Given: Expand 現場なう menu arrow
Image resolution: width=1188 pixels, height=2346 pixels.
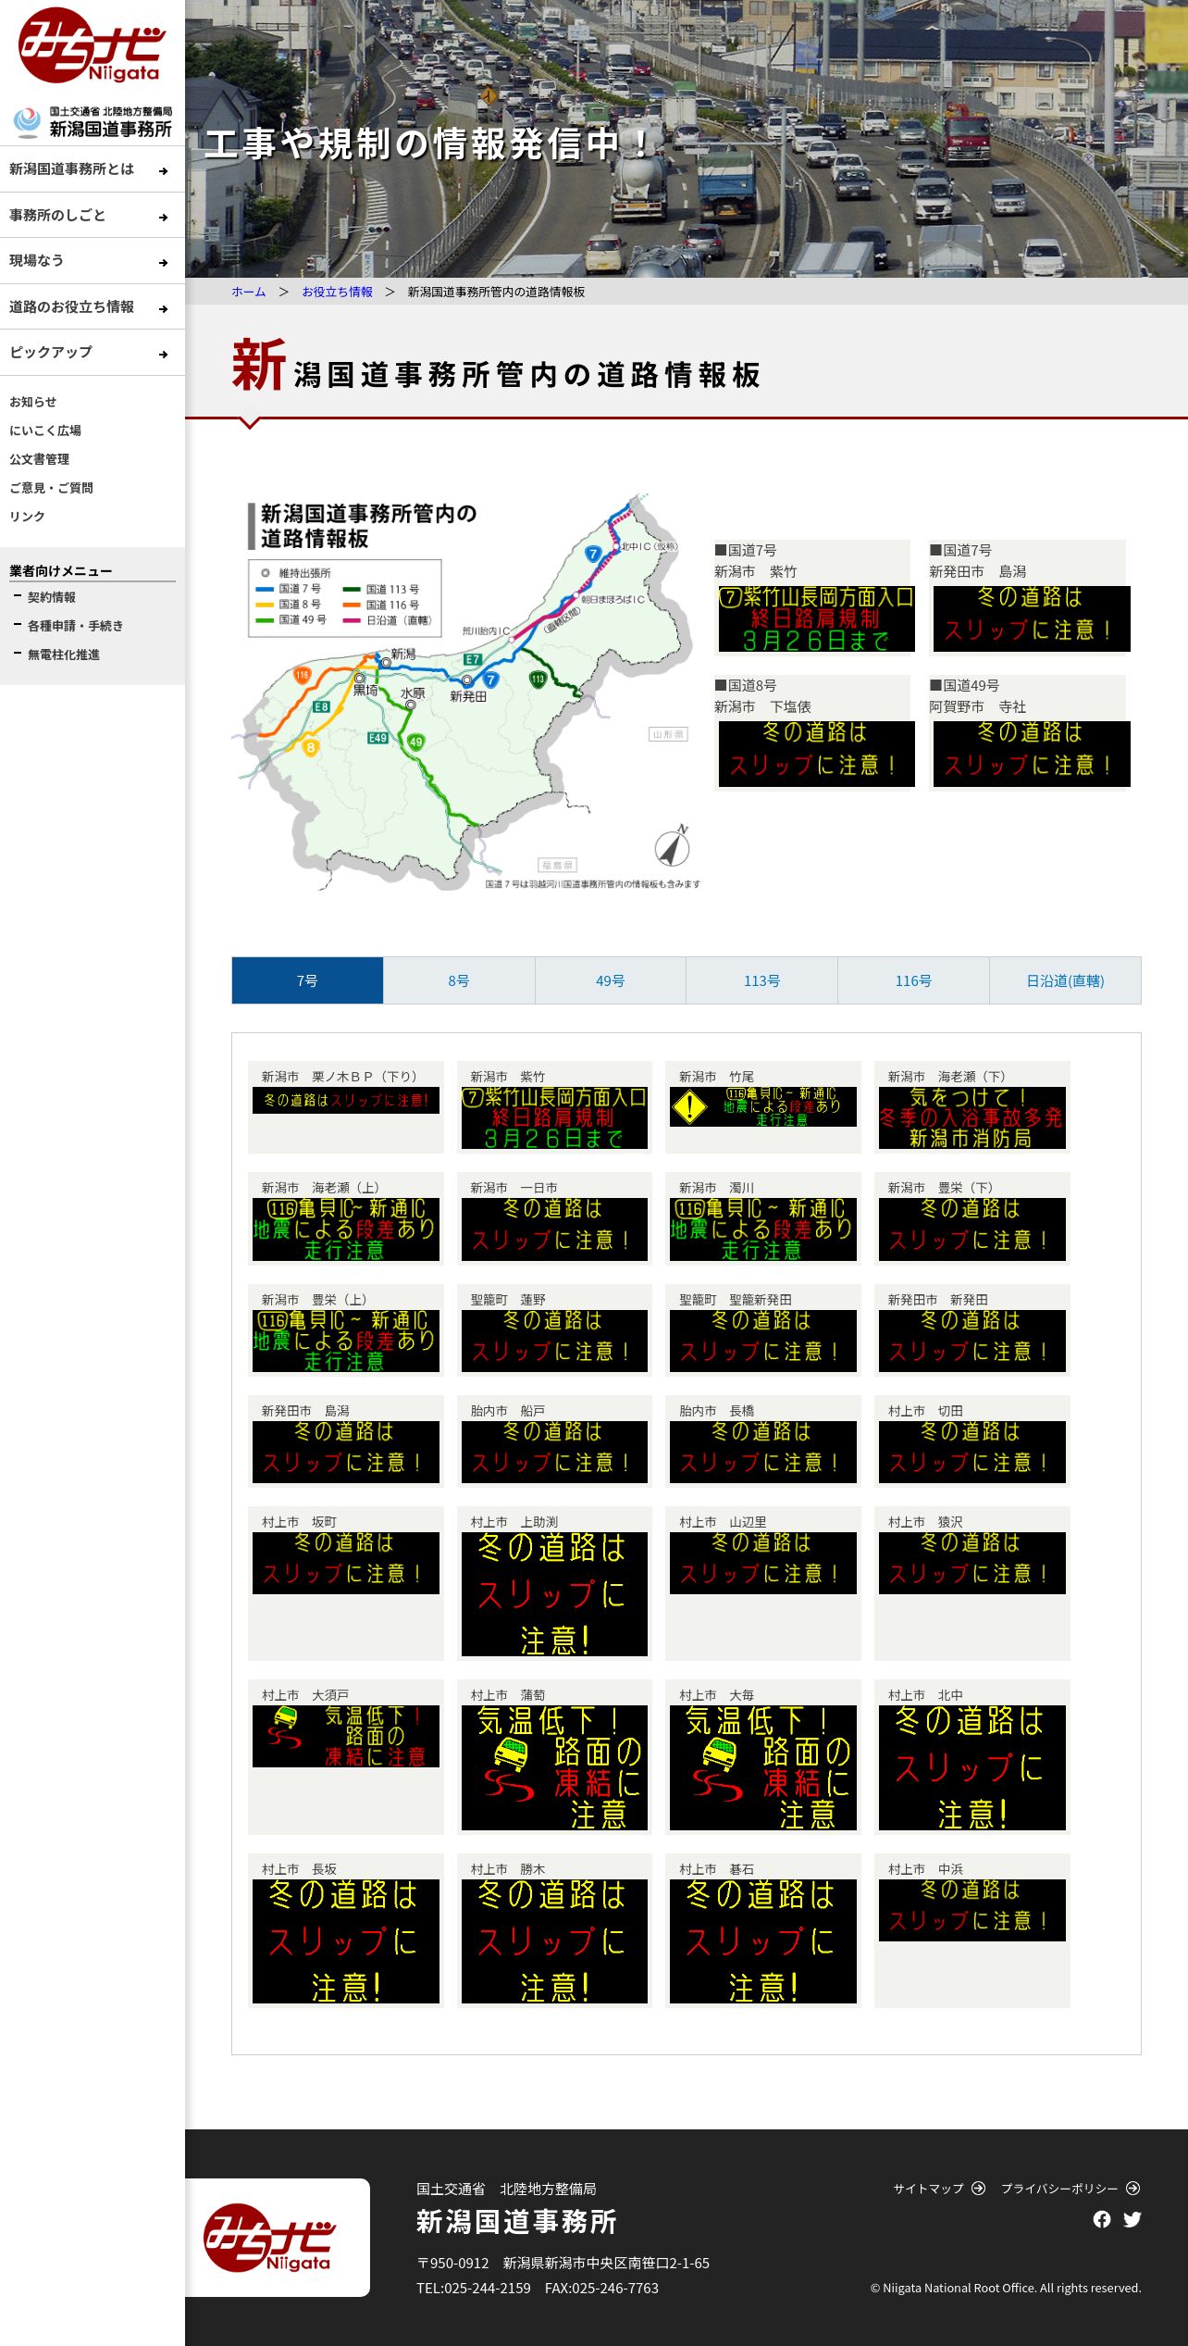Looking at the screenshot, I should pos(163,263).
